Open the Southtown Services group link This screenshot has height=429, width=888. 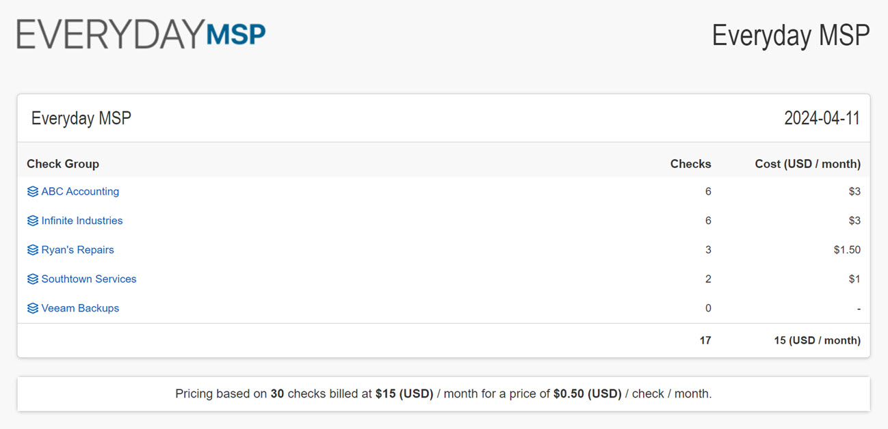(x=89, y=279)
